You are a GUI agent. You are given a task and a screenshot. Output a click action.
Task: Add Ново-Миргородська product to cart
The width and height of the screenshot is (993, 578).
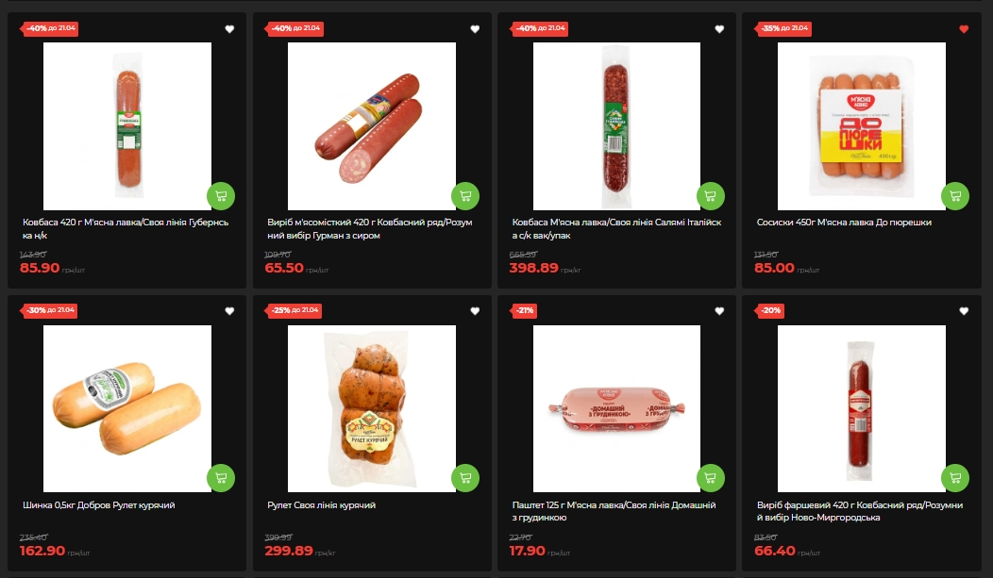(x=955, y=478)
